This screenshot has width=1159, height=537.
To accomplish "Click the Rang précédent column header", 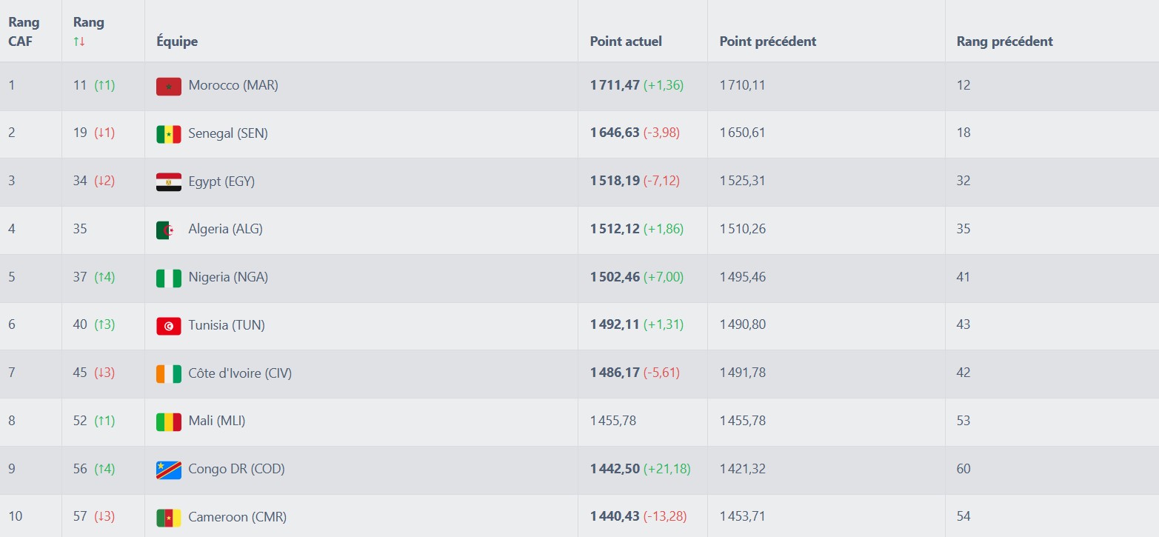I will click(1004, 41).
